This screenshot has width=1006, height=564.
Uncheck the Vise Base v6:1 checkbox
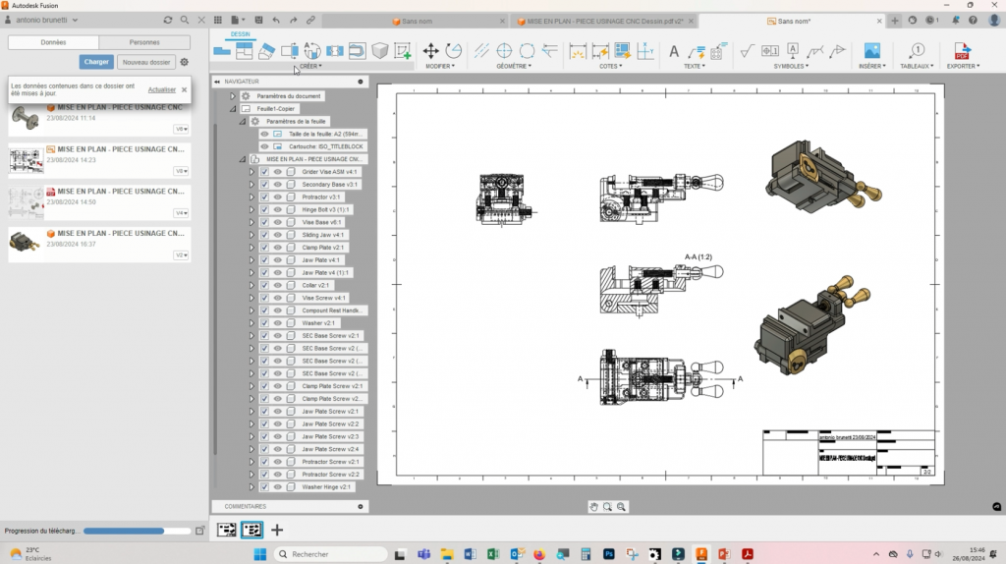264,222
